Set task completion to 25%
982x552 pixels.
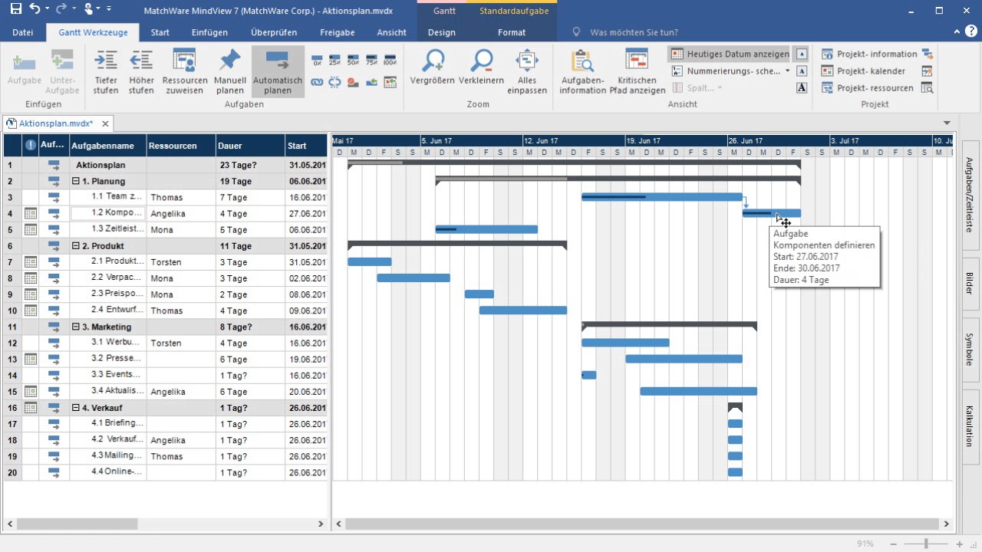point(335,60)
